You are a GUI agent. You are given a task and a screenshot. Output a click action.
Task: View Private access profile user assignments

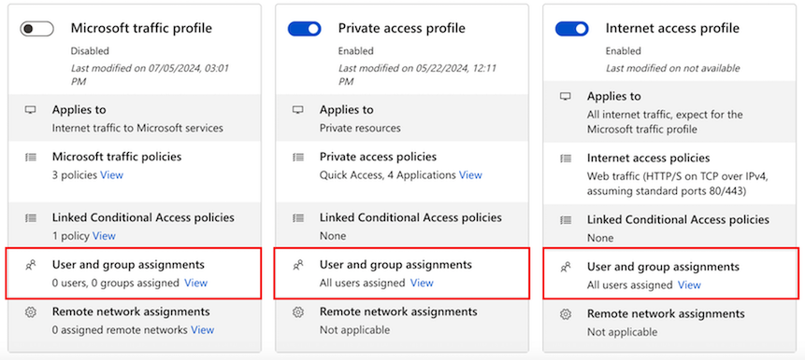(422, 283)
